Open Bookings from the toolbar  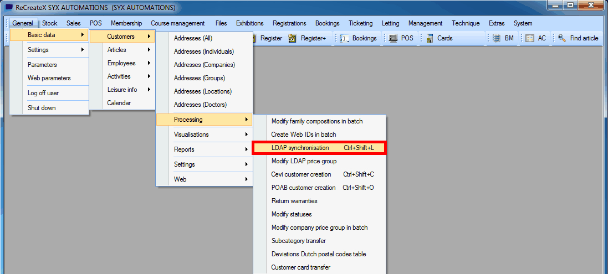click(359, 38)
